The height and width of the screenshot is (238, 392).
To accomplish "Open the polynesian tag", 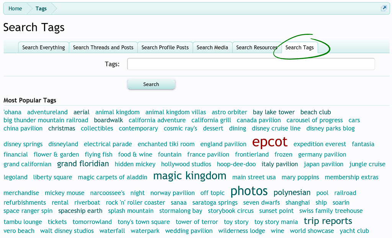I will [x=292, y=192].
